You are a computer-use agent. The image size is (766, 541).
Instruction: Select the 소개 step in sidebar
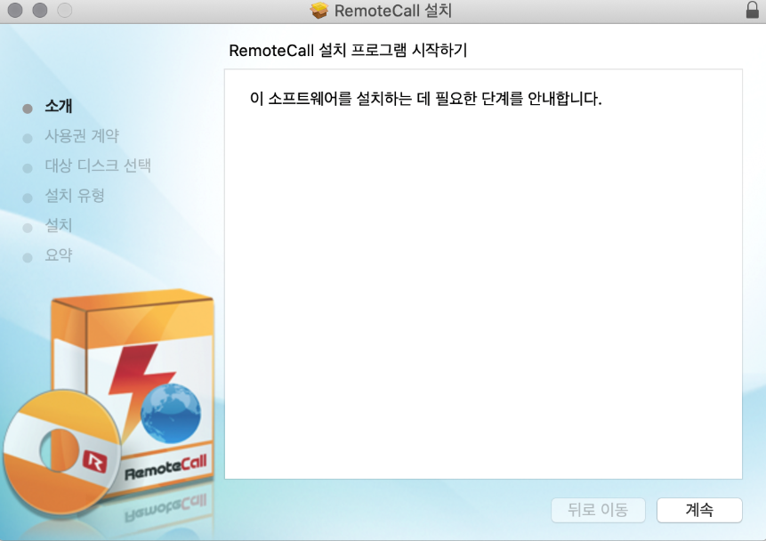[59, 106]
